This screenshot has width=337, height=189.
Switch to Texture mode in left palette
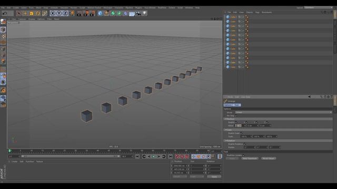[3, 36]
